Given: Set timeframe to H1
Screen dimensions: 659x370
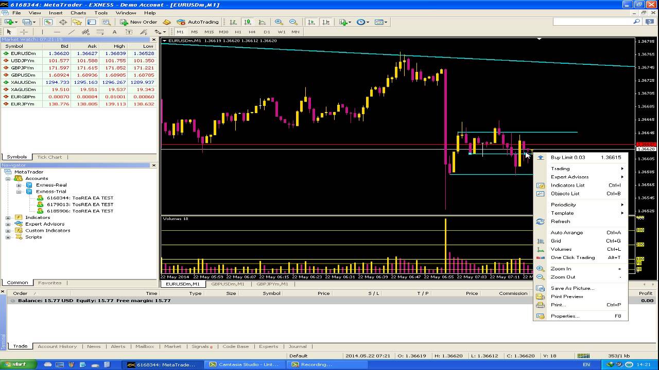Looking at the screenshot, I should point(238,32).
